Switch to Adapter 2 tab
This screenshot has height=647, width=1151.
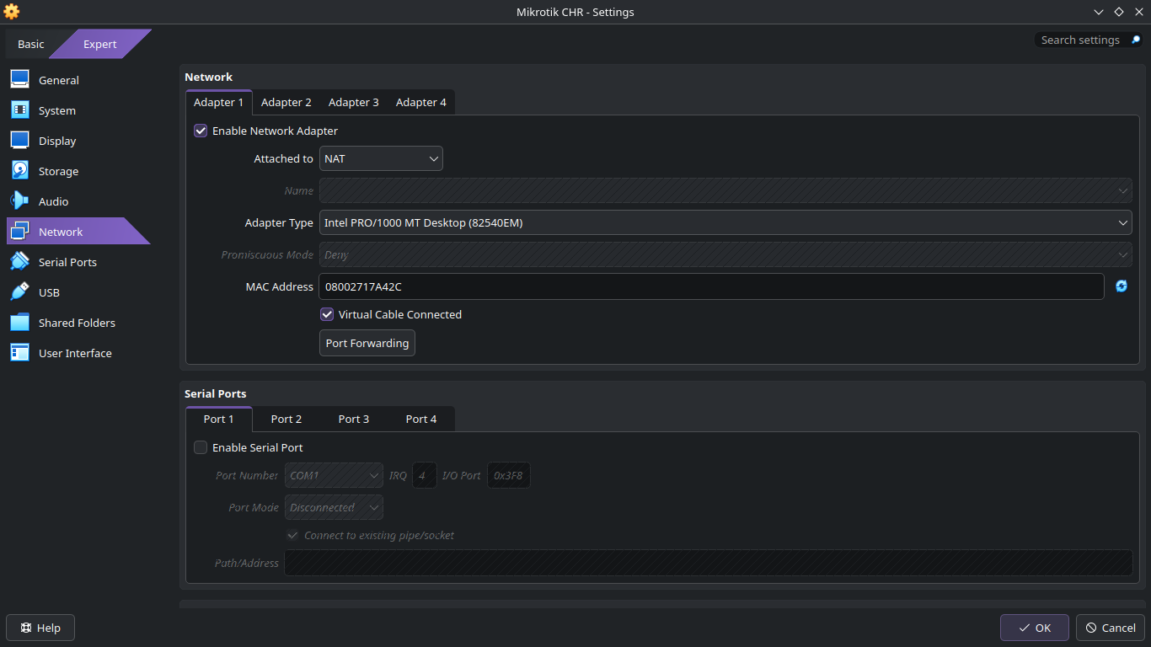tap(286, 102)
